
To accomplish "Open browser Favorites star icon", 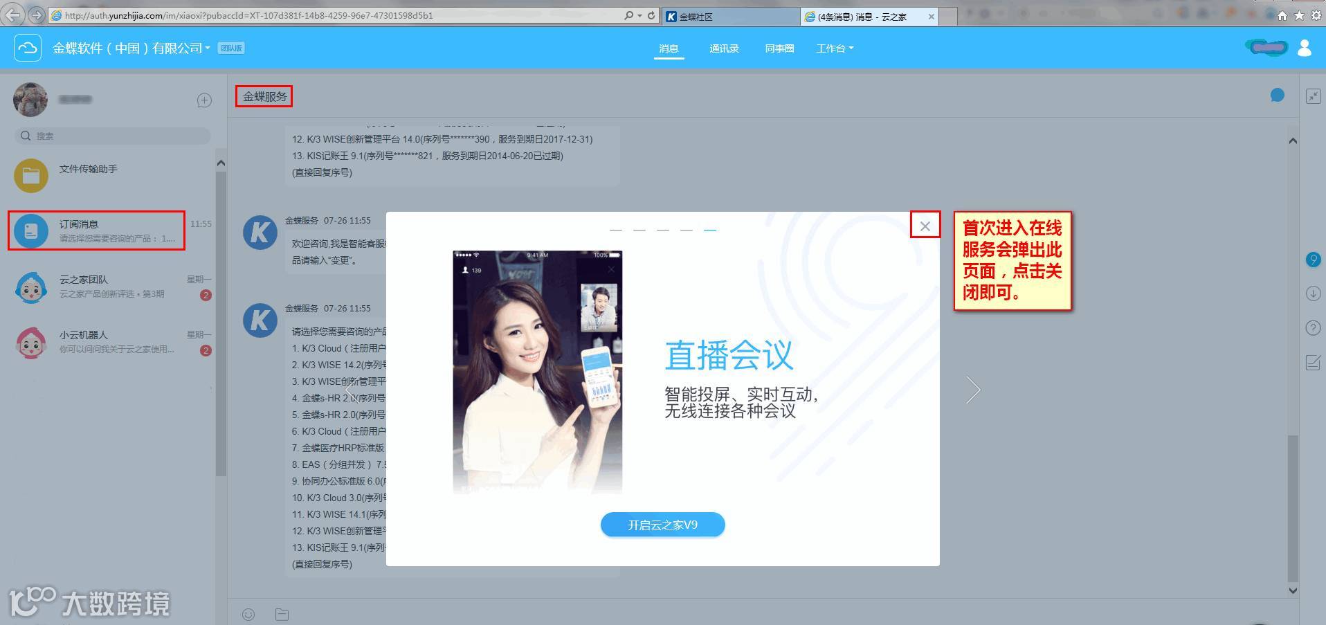I will [1299, 15].
